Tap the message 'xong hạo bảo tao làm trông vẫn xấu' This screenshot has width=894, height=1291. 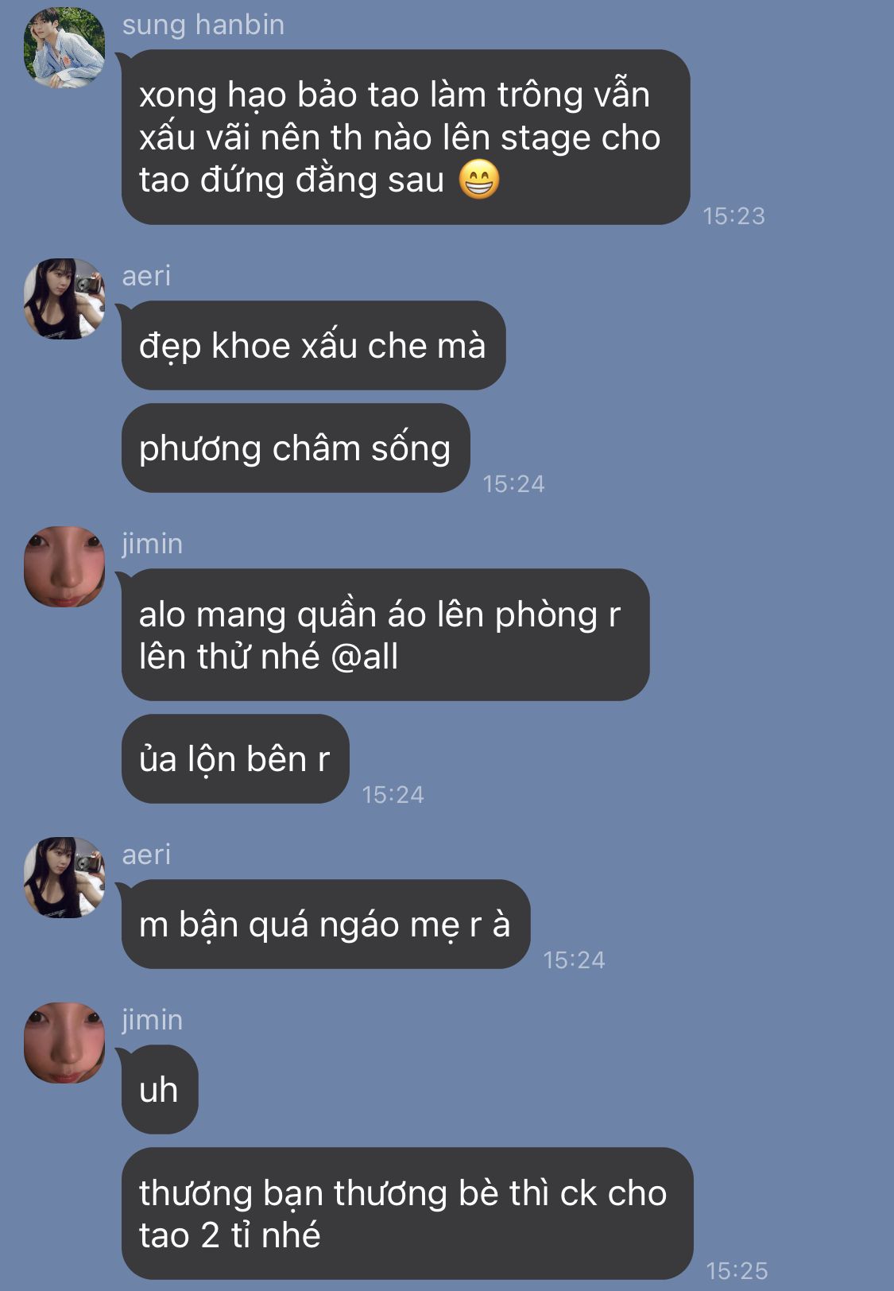click(405, 137)
